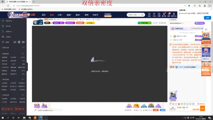The width and height of the screenshot is (213, 120).
Task: Click 钻粉纪念日 banner in chat panel
Action: tap(187, 29)
